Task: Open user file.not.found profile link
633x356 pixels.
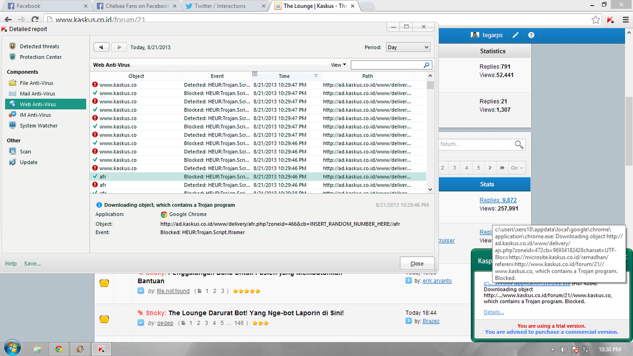Action: 173,291
